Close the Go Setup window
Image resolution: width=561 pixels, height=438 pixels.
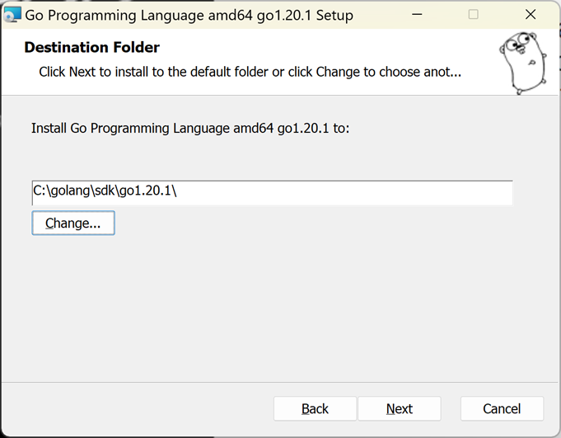point(531,14)
